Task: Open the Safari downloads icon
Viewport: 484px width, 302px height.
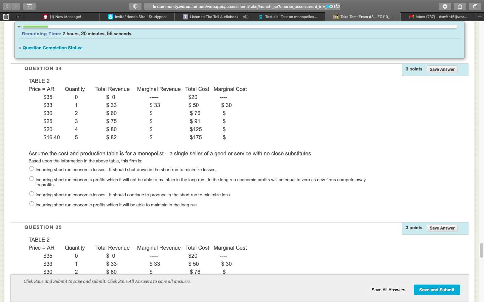Action: point(445,6)
